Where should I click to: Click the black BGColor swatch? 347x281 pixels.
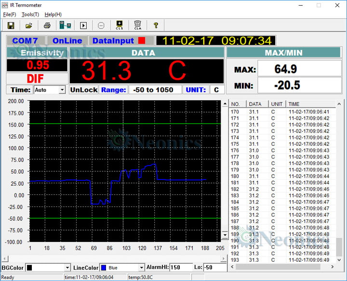click(29, 268)
